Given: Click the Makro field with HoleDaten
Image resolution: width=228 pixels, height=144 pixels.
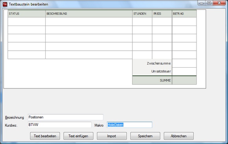Looking at the screenshot, I should pos(129,125).
